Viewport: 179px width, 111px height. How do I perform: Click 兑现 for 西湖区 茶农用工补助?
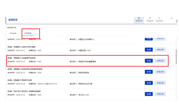[x=149, y=83]
